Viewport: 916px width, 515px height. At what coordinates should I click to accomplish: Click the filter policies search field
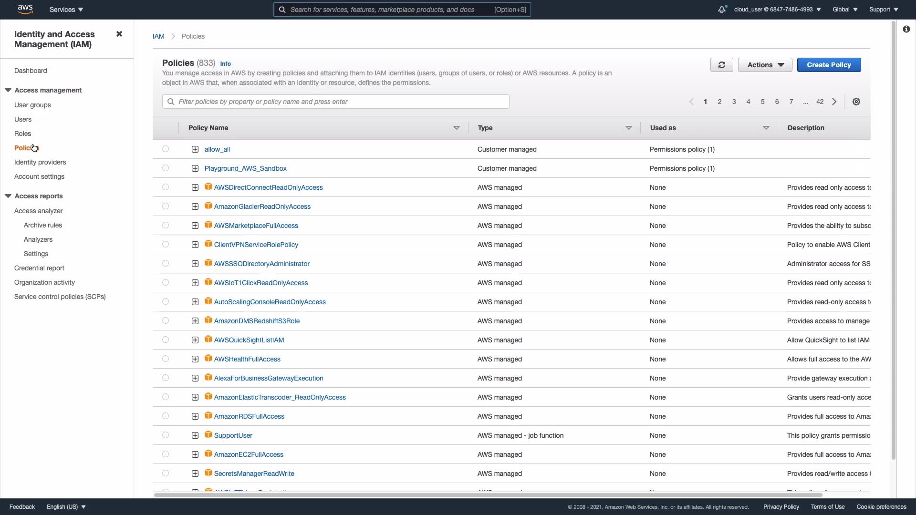[336, 102]
